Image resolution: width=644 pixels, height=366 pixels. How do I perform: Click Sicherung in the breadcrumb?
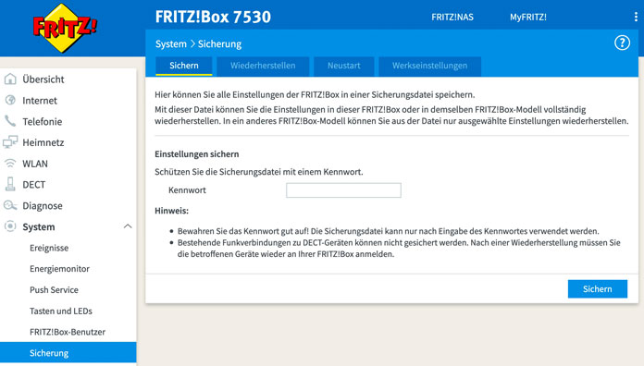(219, 44)
